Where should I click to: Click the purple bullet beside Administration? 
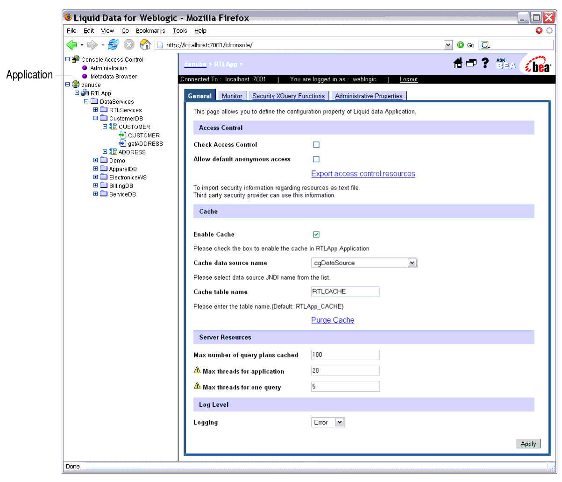tap(85, 68)
